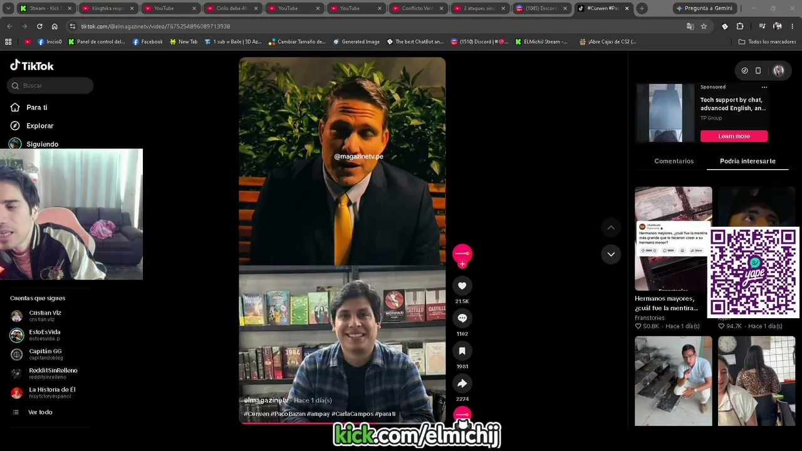
Task: Open the Para ti home icon
Action: pyautogui.click(x=15, y=108)
